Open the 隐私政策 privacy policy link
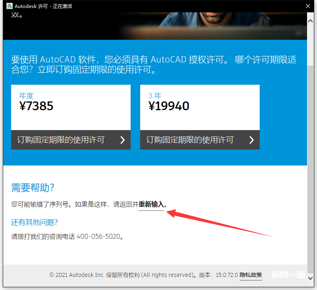The image size is (317, 290). (x=250, y=275)
